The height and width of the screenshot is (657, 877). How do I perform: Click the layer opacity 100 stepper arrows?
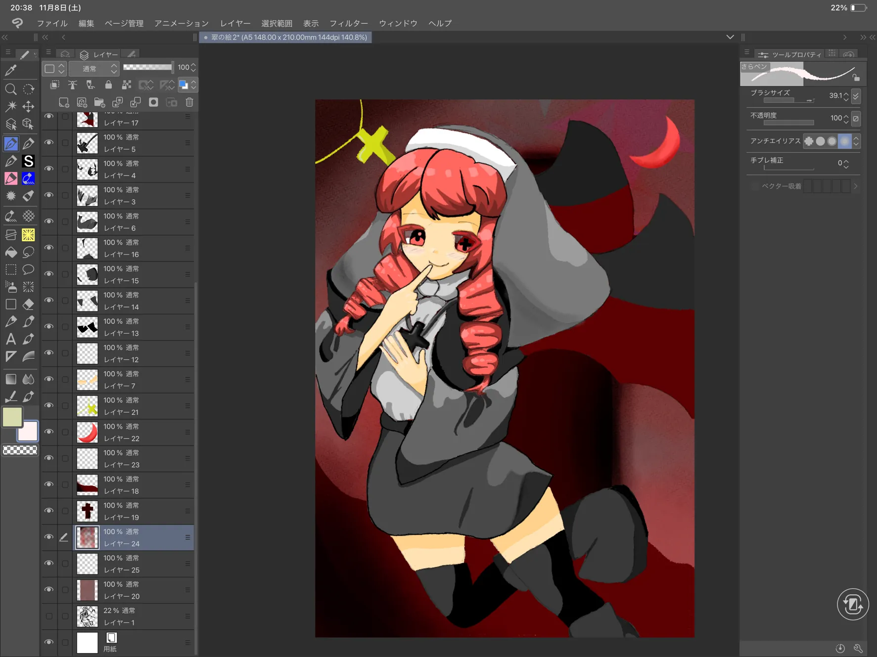pos(193,67)
